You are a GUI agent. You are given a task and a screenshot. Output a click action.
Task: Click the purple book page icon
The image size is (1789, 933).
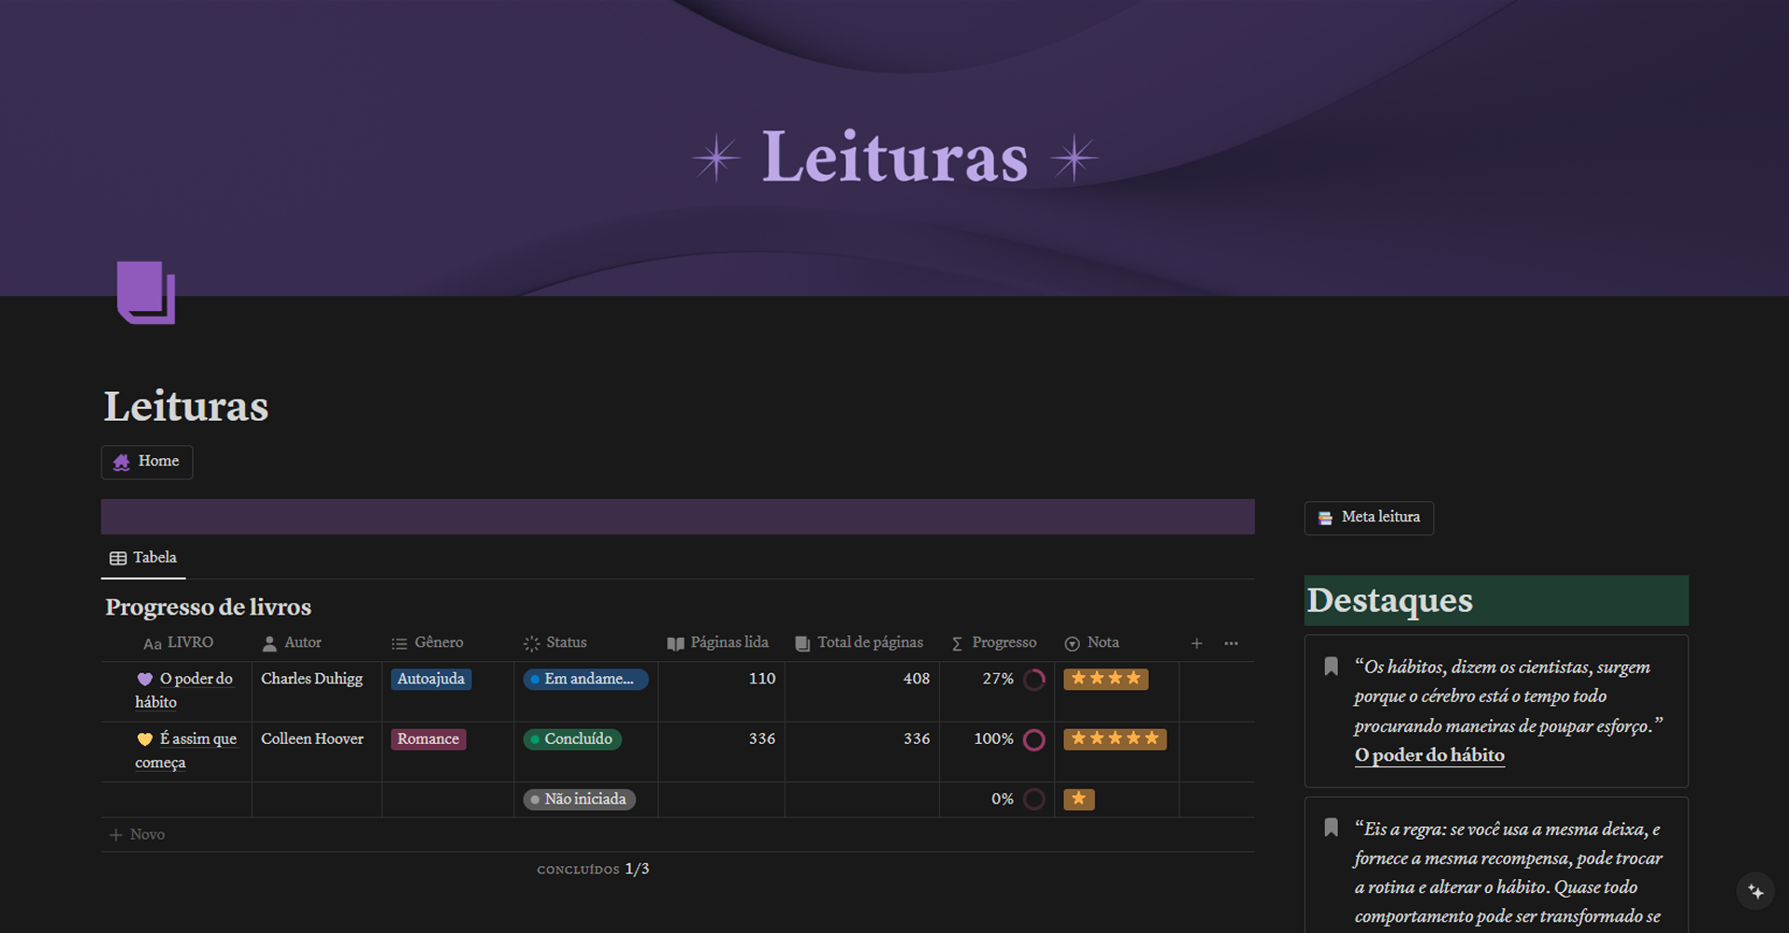pos(146,292)
